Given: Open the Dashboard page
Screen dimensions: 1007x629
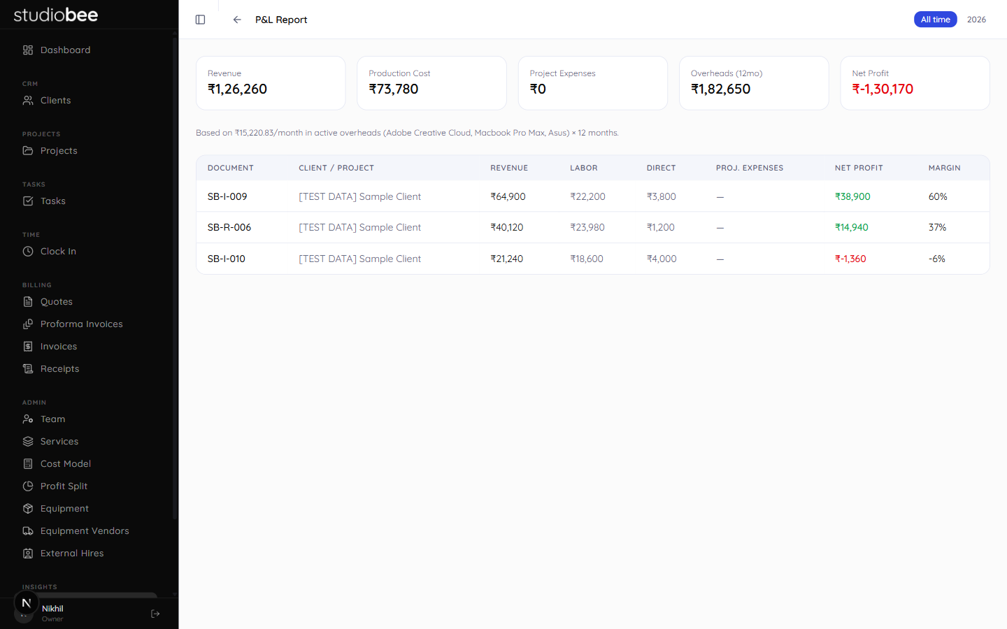Looking at the screenshot, I should tap(66, 50).
